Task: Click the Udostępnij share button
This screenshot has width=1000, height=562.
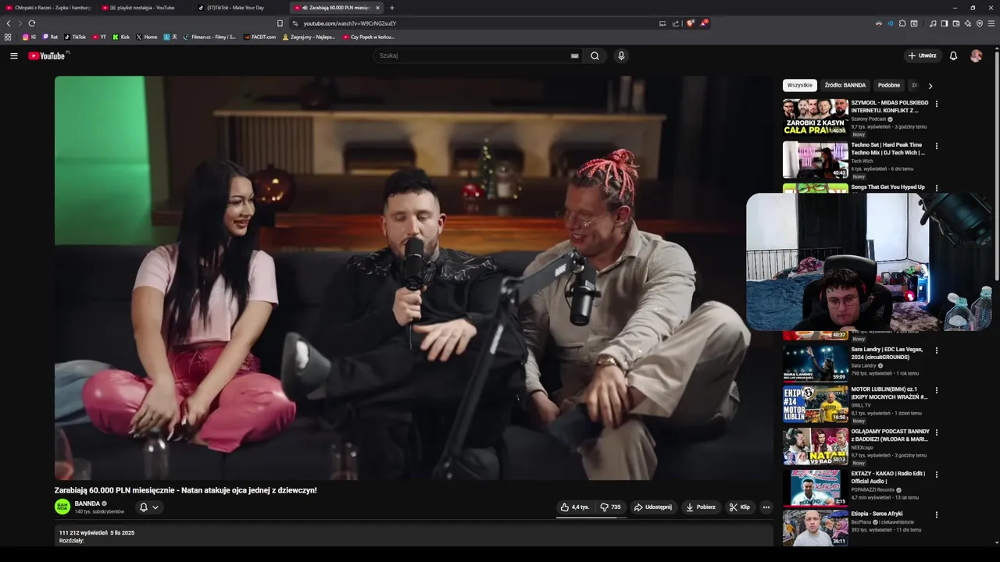Action: click(x=653, y=507)
